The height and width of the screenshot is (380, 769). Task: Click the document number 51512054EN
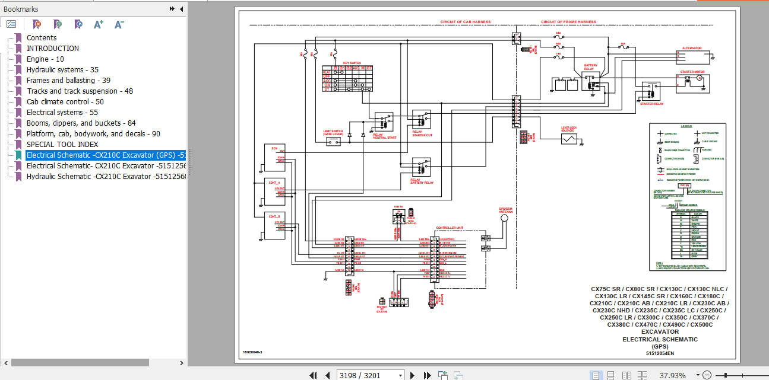(x=660, y=353)
